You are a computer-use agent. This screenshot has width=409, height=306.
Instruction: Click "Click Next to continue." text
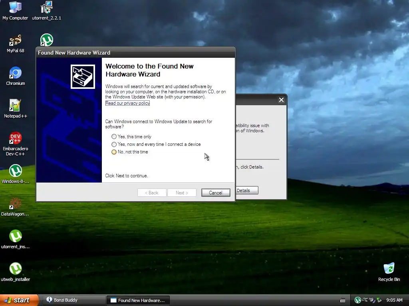click(x=127, y=176)
